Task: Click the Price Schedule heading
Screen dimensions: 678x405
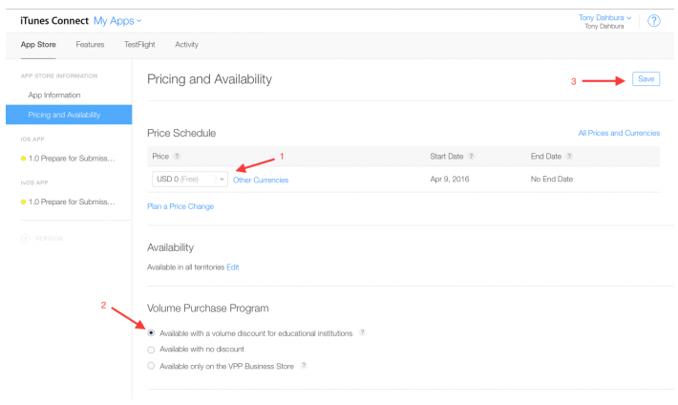Action: 181,134
